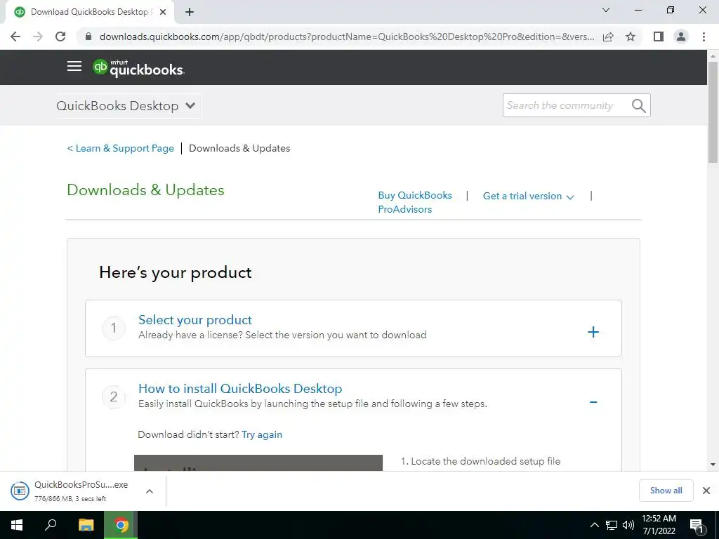Click the padlock site info icon

(88, 36)
